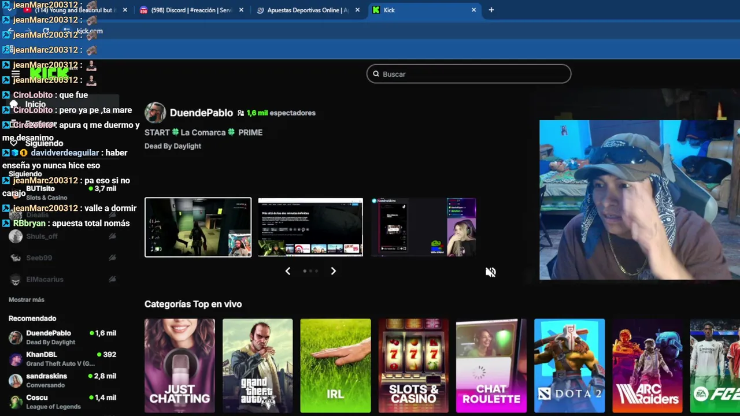Click 'Categorías Top en vivo' heading
This screenshot has width=740, height=416.
click(193, 304)
